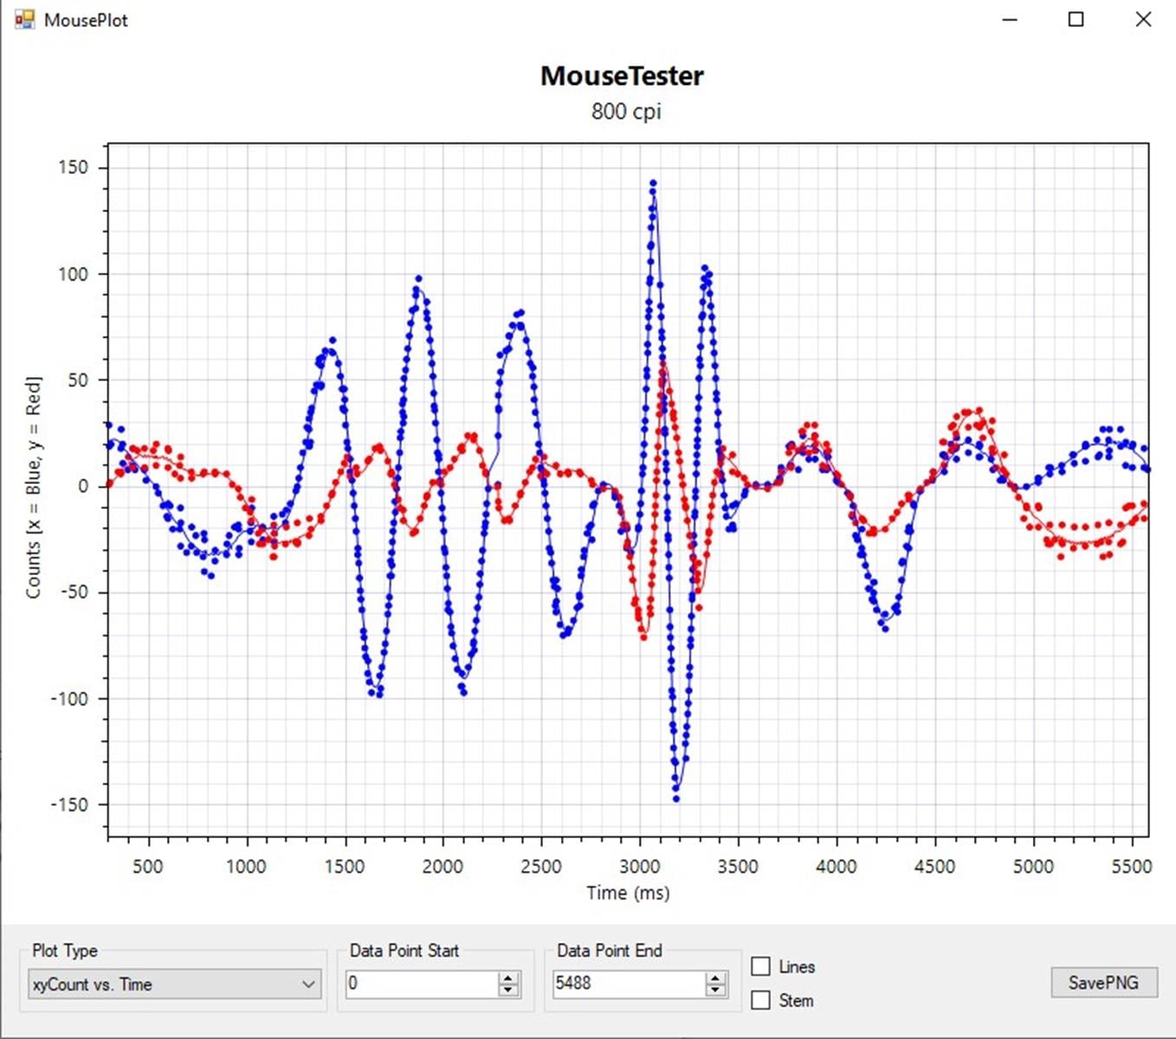The height and width of the screenshot is (1039, 1176).
Task: Decrease Data Point Start with down arrow
Action: pos(508,991)
